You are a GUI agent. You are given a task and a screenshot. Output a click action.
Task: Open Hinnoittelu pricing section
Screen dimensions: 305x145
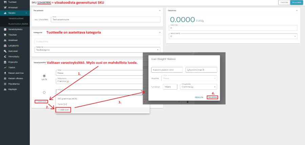[14, 56]
